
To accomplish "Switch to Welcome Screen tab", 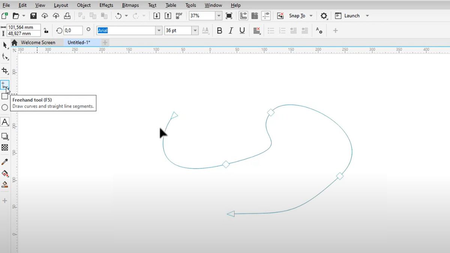I will point(38,42).
